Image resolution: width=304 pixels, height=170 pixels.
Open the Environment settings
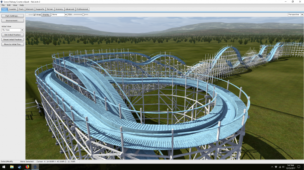[x=12, y=20]
